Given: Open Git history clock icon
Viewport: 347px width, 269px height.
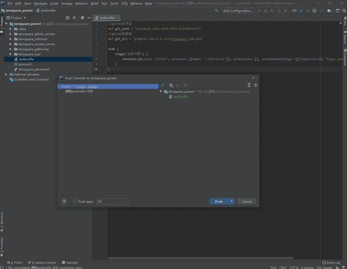Looking at the screenshot, I should coord(314,11).
